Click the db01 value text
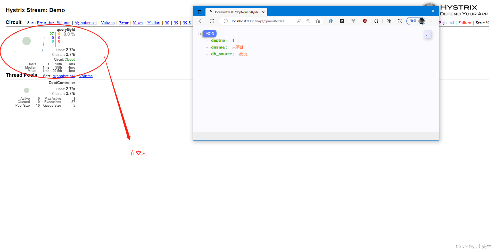Image resolution: width=495 pixels, height=251 pixels. pos(243,54)
